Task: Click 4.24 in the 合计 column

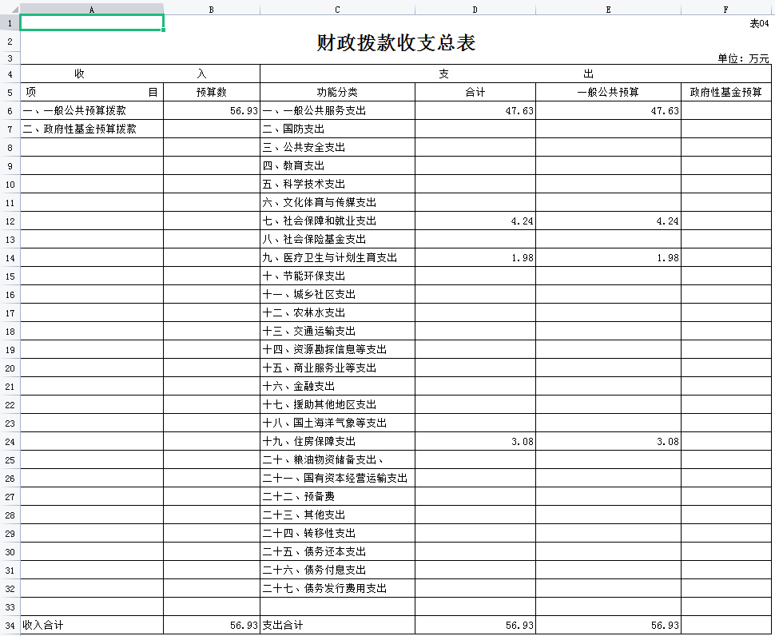Action: point(522,221)
